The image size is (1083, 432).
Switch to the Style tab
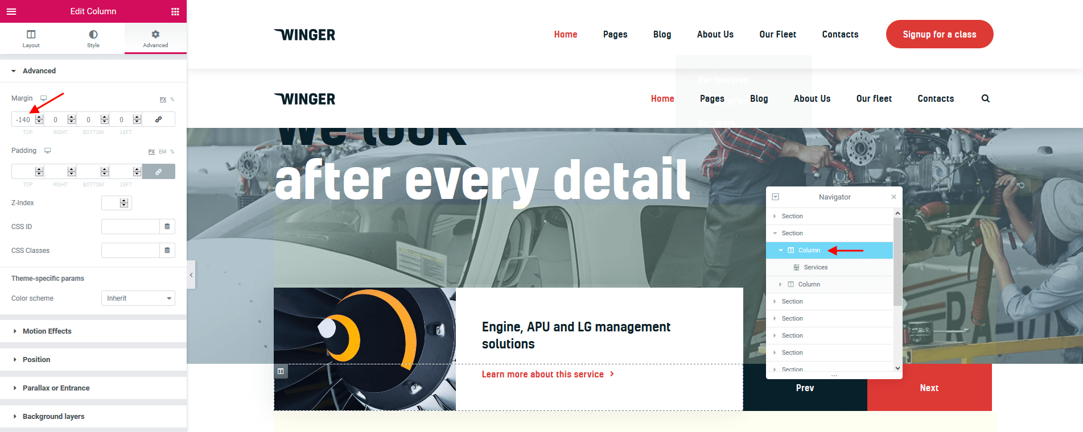coord(93,39)
